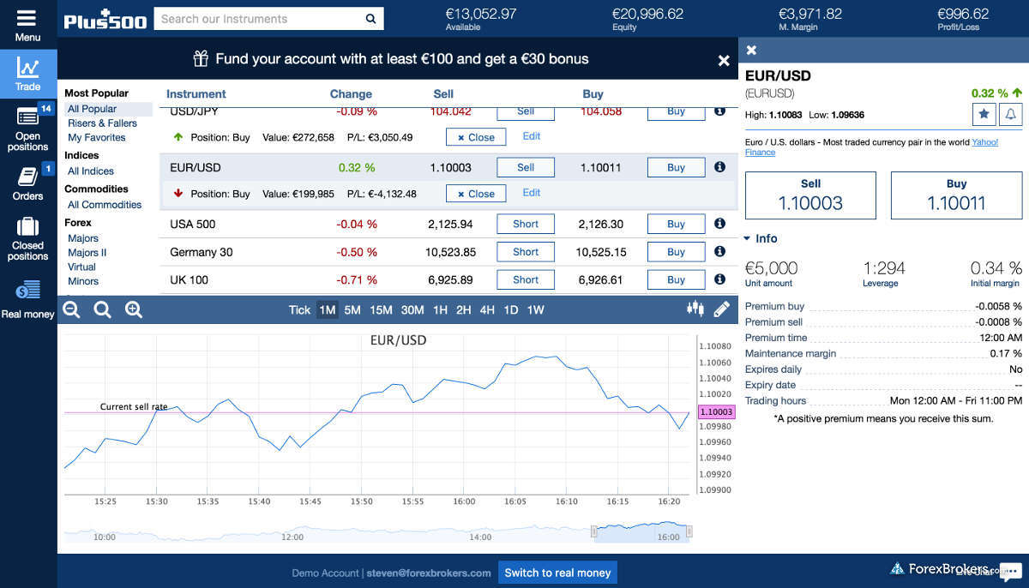Open the main Menu hamburger icon
The height and width of the screenshot is (588, 1029).
[27, 18]
